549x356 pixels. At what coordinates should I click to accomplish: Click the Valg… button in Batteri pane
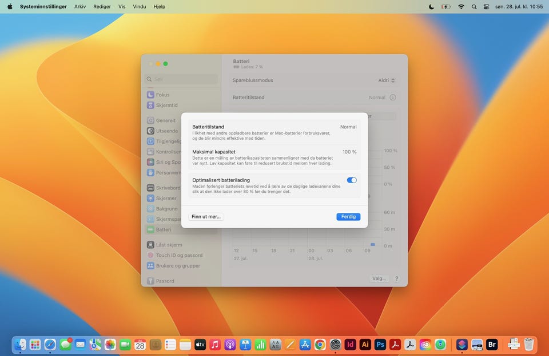[379, 278]
